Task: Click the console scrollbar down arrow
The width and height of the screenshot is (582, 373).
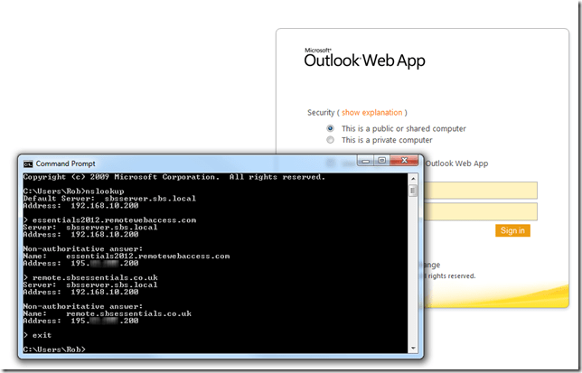Action: point(413,349)
